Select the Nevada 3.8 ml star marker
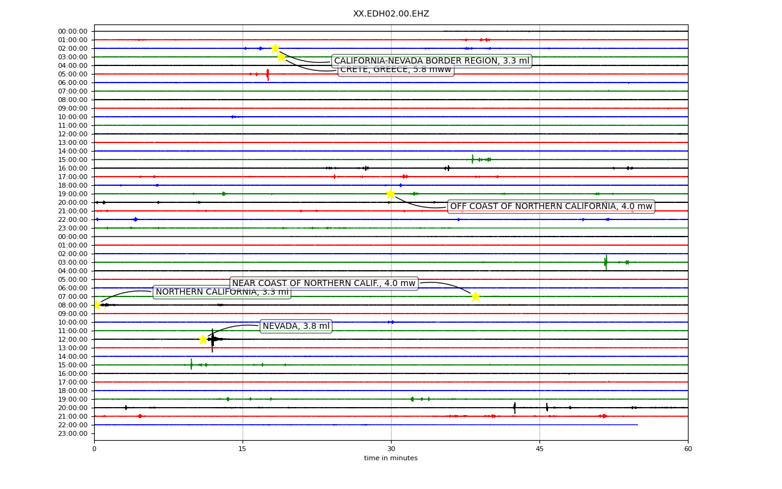The height and width of the screenshot is (489, 782). pyautogui.click(x=203, y=339)
